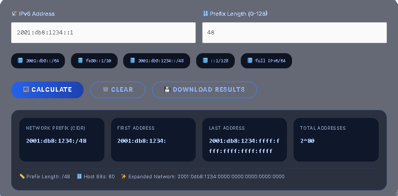Select the 2001:db8::/64 example chip
The height and width of the screenshot is (196, 398).
pyautogui.click(x=38, y=61)
